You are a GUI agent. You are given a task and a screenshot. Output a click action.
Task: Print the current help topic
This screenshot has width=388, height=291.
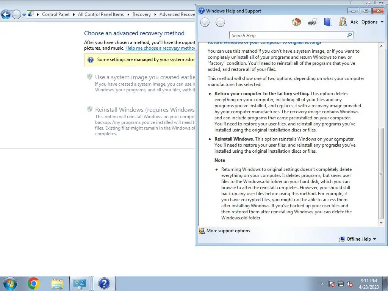(312, 22)
